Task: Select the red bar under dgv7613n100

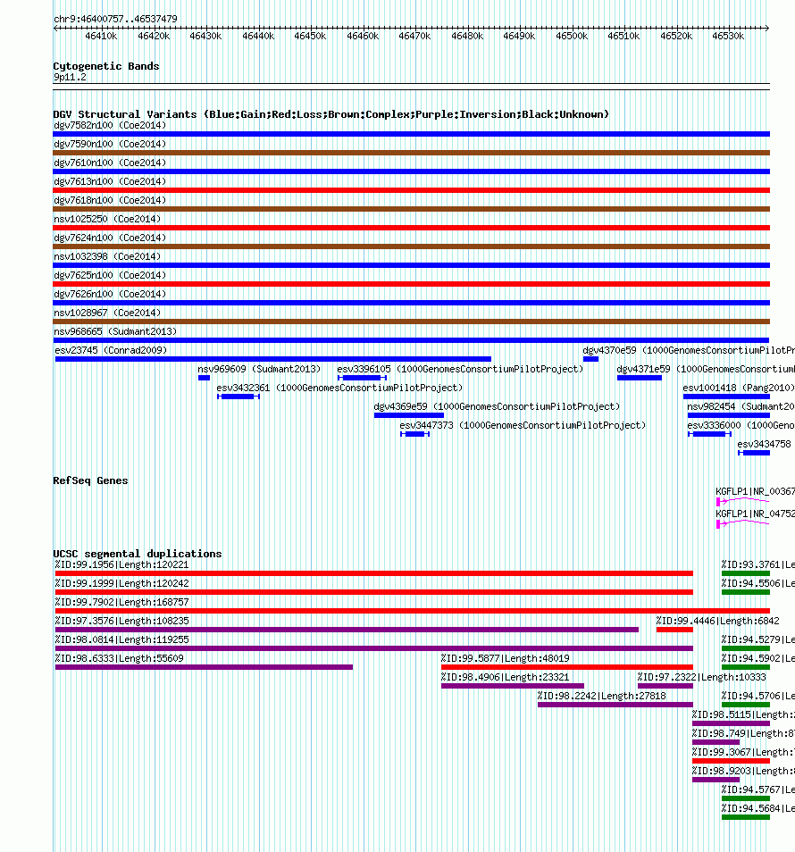Action: pos(412,190)
